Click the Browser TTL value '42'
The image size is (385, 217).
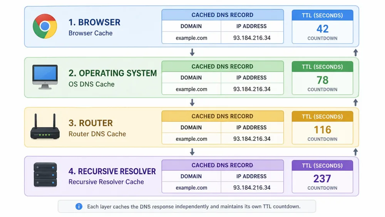pos(322,29)
